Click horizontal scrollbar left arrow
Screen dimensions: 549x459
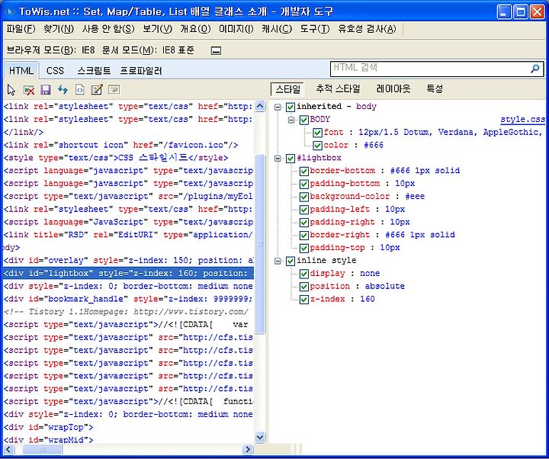point(8,449)
